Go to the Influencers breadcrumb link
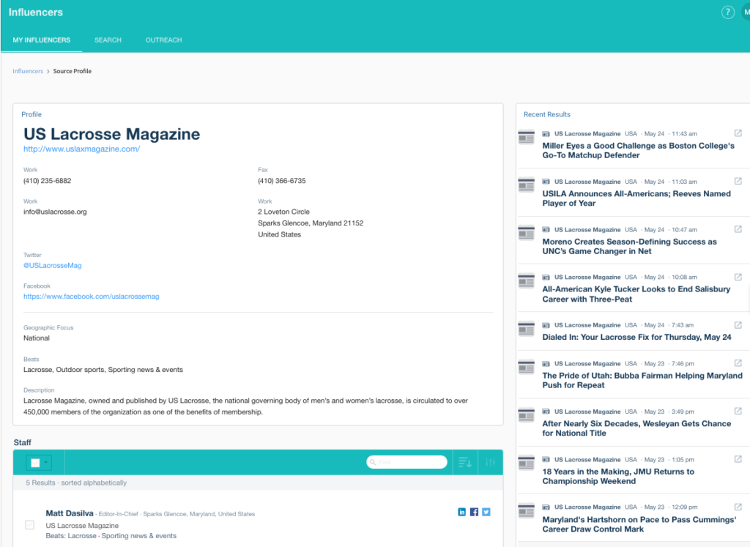This screenshot has height=547, width=750. click(x=28, y=71)
